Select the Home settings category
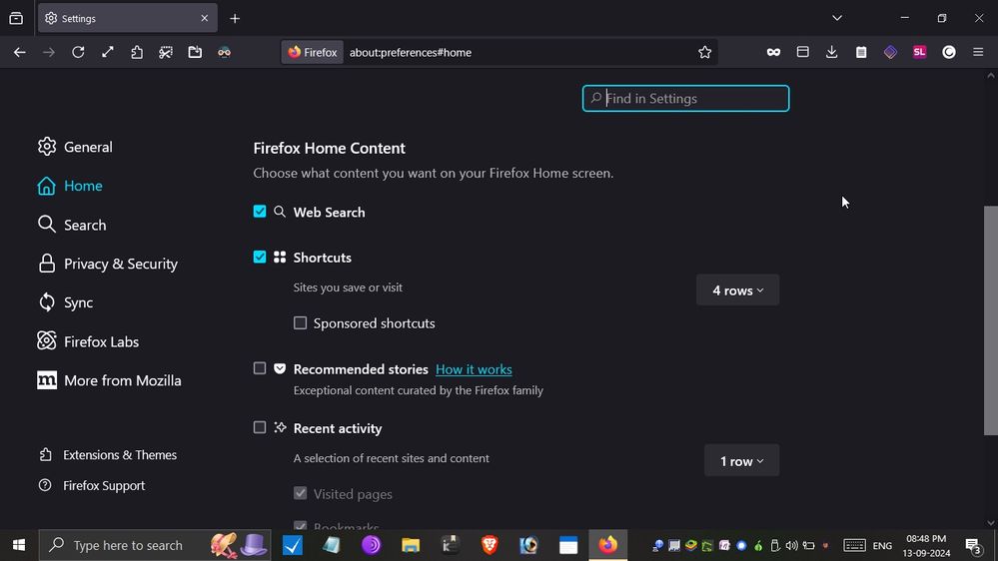Screen dimensions: 998x561 (x=70, y=186)
